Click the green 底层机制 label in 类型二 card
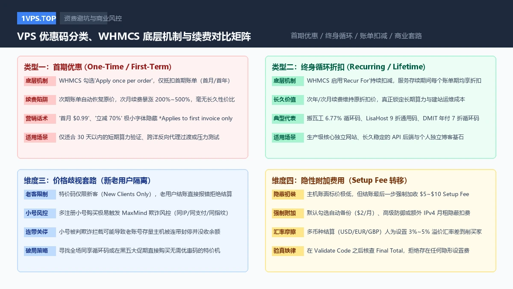The image size is (513, 289). coord(288,81)
